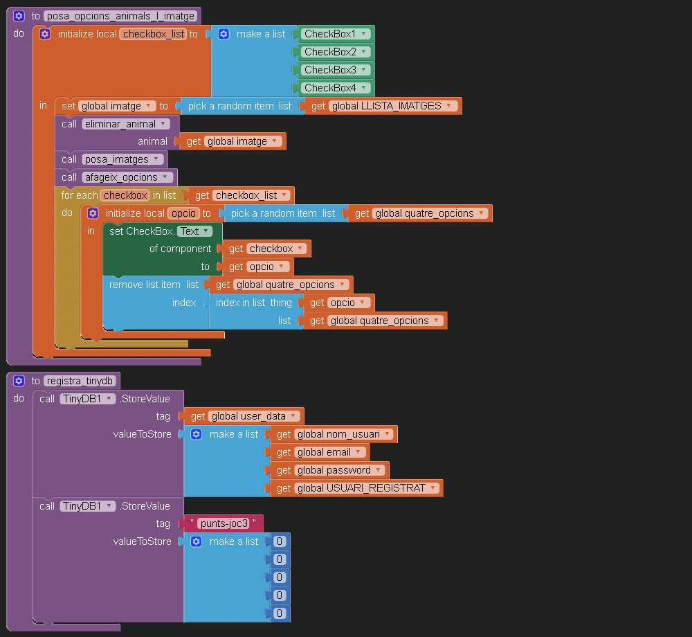Click gear icon on initialize local checkbox_list

pyautogui.click(x=45, y=34)
